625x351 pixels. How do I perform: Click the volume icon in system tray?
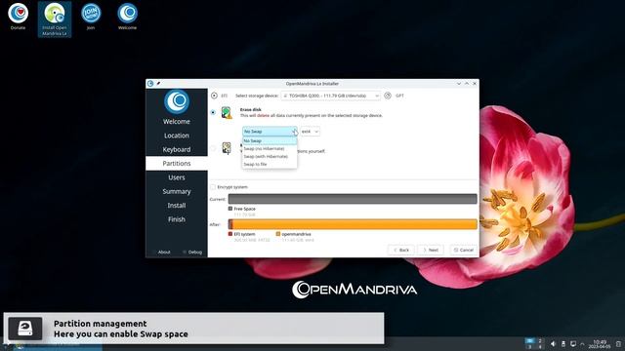click(553, 344)
